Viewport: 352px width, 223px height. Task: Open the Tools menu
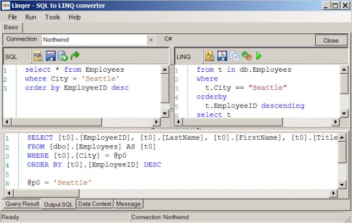(x=53, y=17)
